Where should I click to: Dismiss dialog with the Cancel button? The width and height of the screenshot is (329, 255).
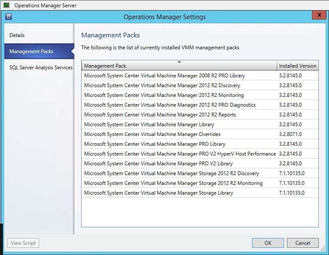303,243
